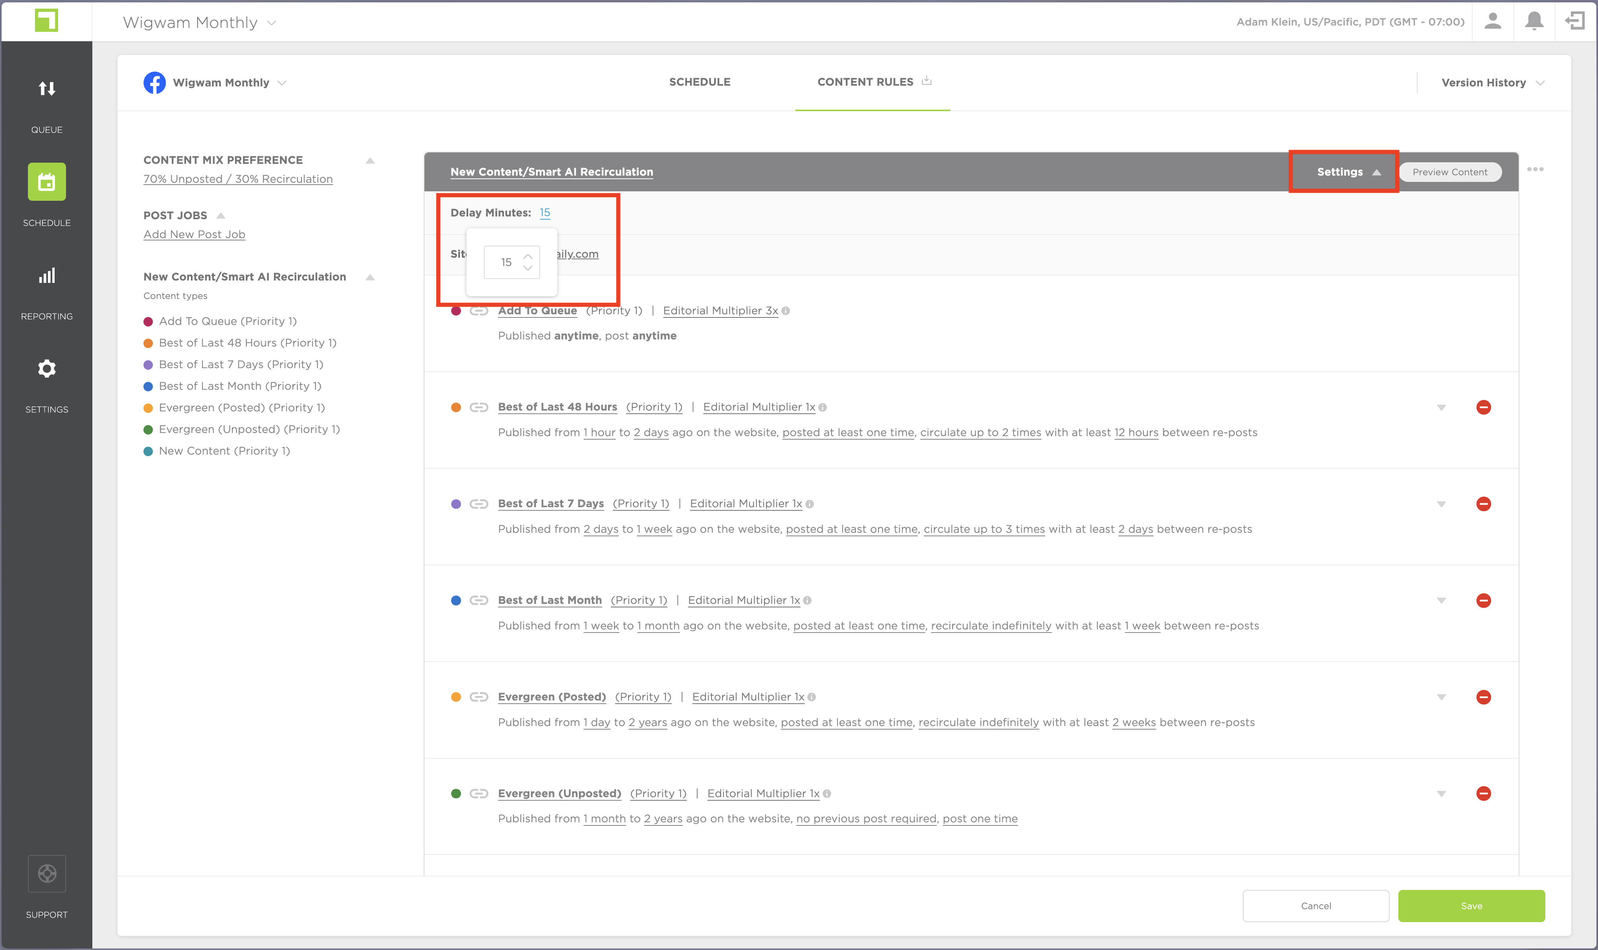Viewport: 1598px width, 950px height.
Task: Click the Save button
Action: tap(1471, 906)
